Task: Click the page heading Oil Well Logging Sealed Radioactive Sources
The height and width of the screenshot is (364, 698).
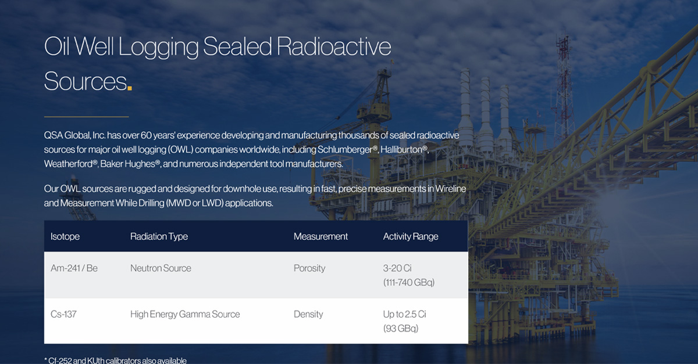Action: [218, 61]
